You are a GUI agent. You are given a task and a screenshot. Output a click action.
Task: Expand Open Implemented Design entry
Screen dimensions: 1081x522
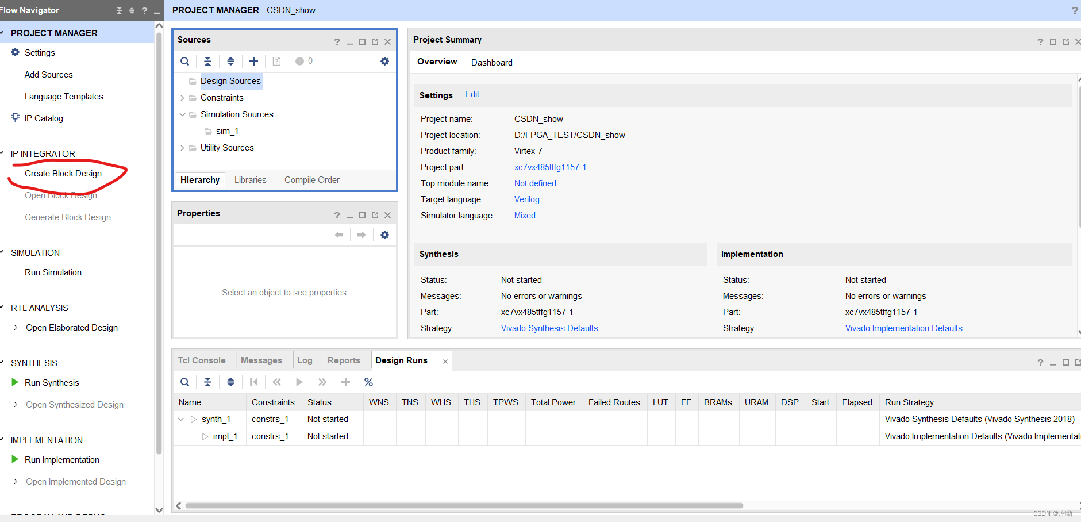coord(16,482)
